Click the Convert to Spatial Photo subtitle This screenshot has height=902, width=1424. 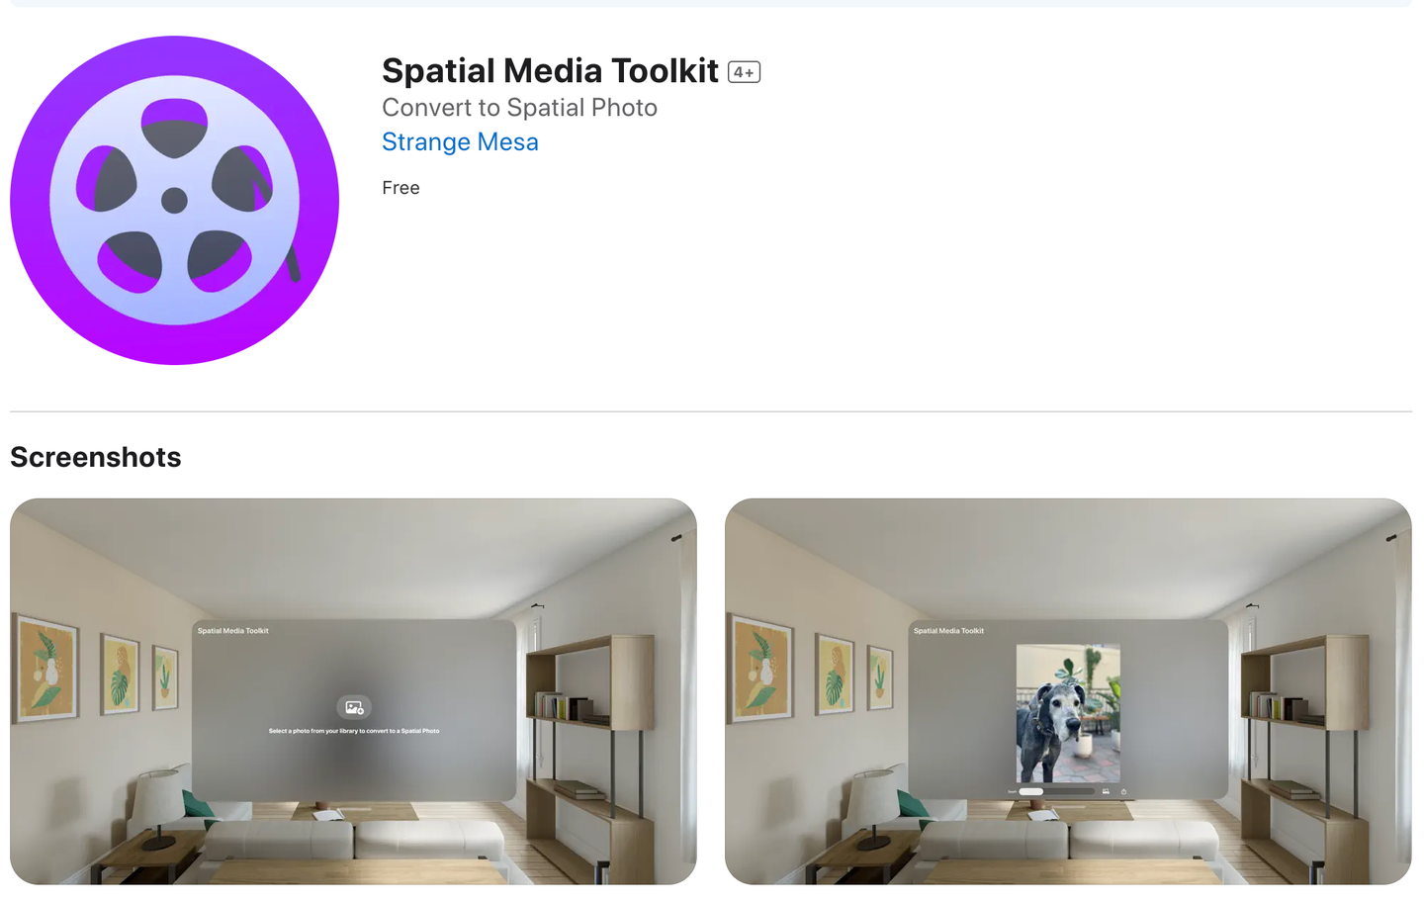point(519,107)
